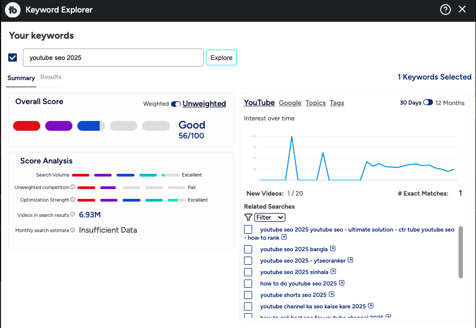This screenshot has height=328, width=476.
Task: Open info icon for Videos in search results
Action: 72,215
